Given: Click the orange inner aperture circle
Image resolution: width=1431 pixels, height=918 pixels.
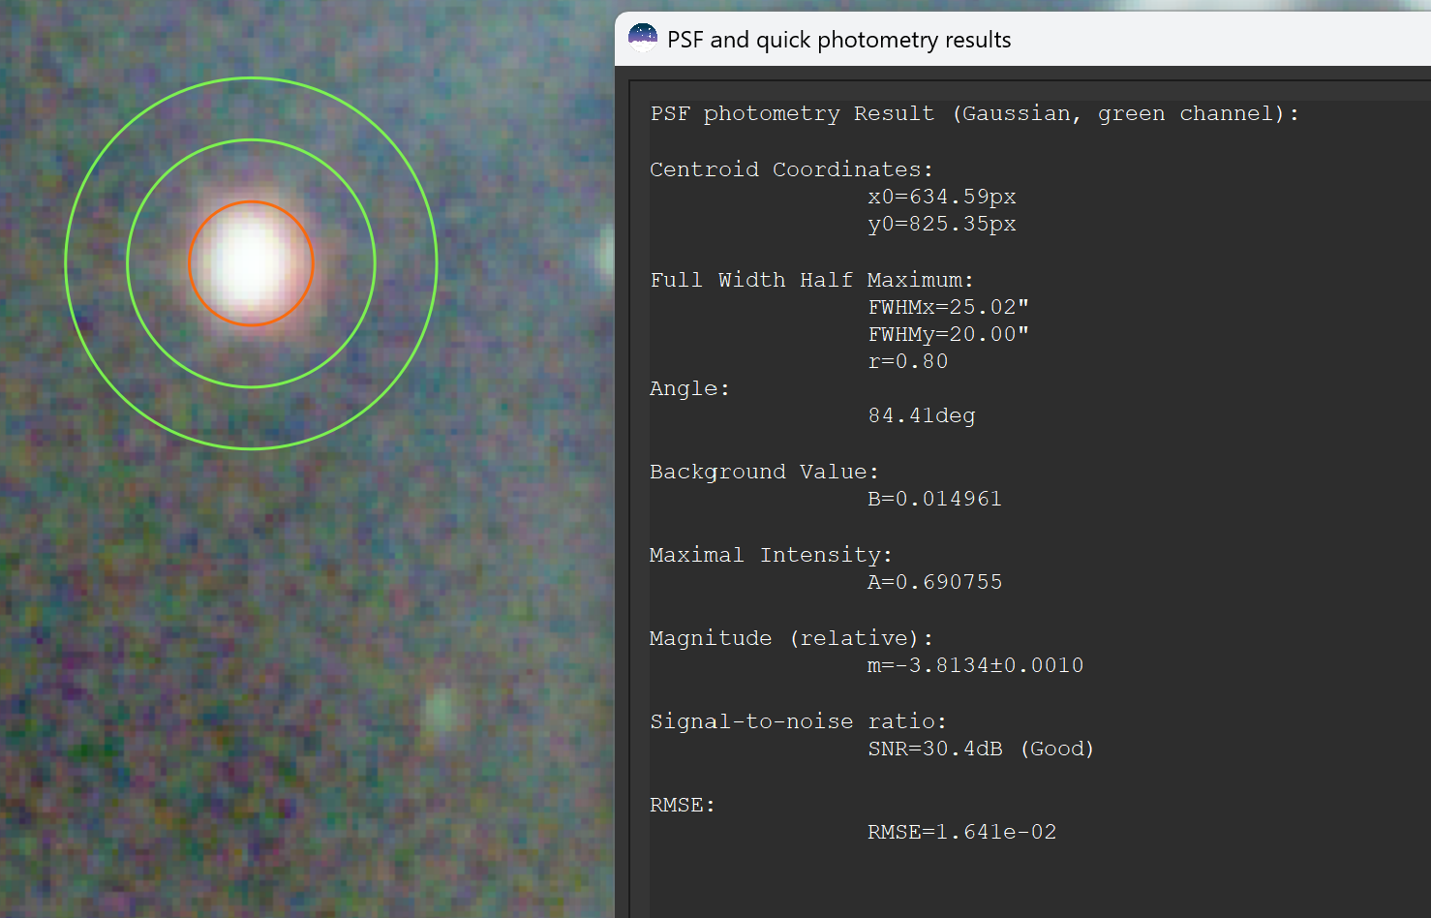Looking at the screenshot, I should point(251,202).
